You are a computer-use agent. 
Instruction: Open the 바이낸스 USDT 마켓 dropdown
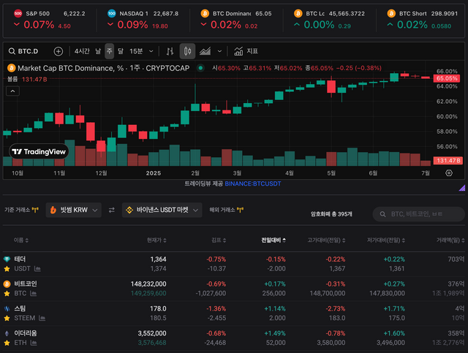click(162, 210)
